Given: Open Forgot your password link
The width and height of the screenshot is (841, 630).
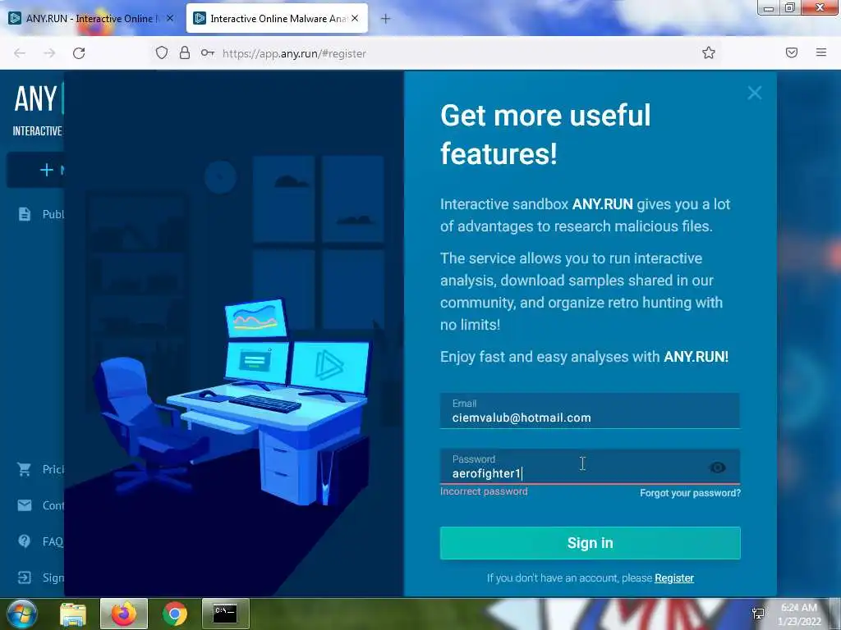Looking at the screenshot, I should (x=690, y=493).
